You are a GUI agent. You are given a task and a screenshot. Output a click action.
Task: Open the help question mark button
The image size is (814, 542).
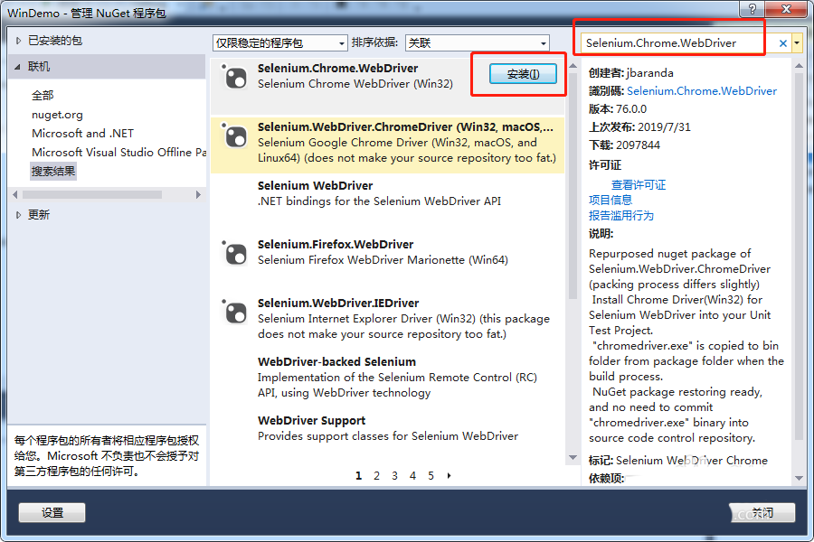tap(752, 8)
